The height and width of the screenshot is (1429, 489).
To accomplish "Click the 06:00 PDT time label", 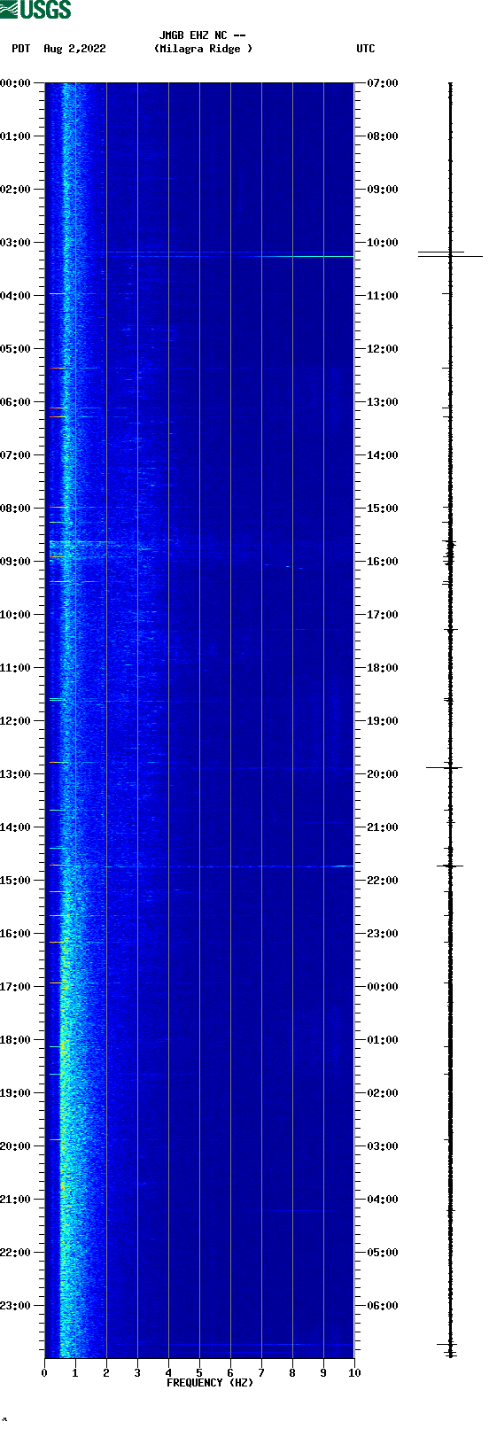I will pyautogui.click(x=16, y=402).
